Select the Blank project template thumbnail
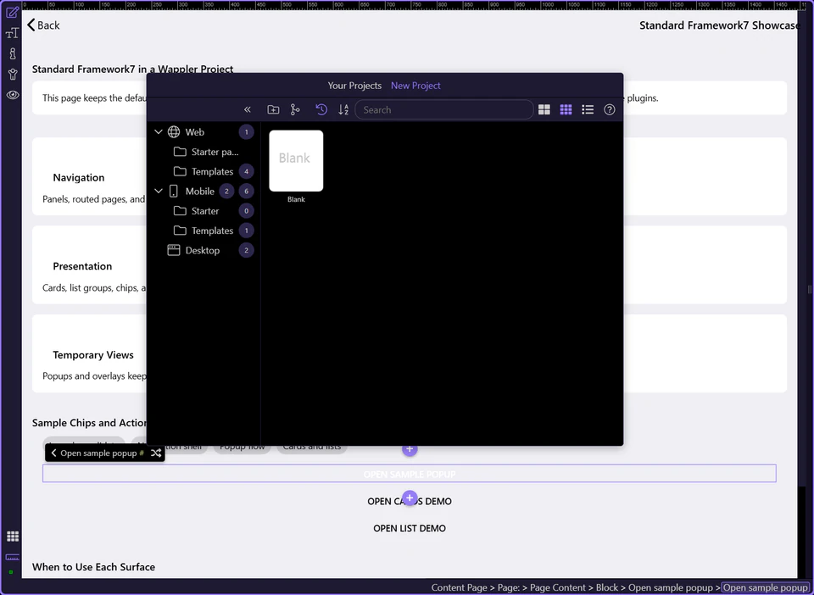 pyautogui.click(x=296, y=161)
